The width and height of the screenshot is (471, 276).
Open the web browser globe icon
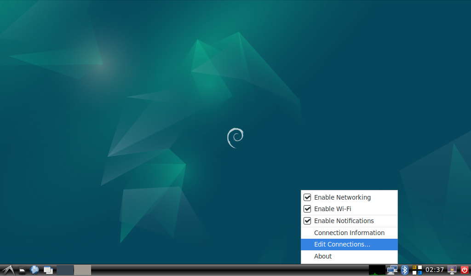(34, 270)
